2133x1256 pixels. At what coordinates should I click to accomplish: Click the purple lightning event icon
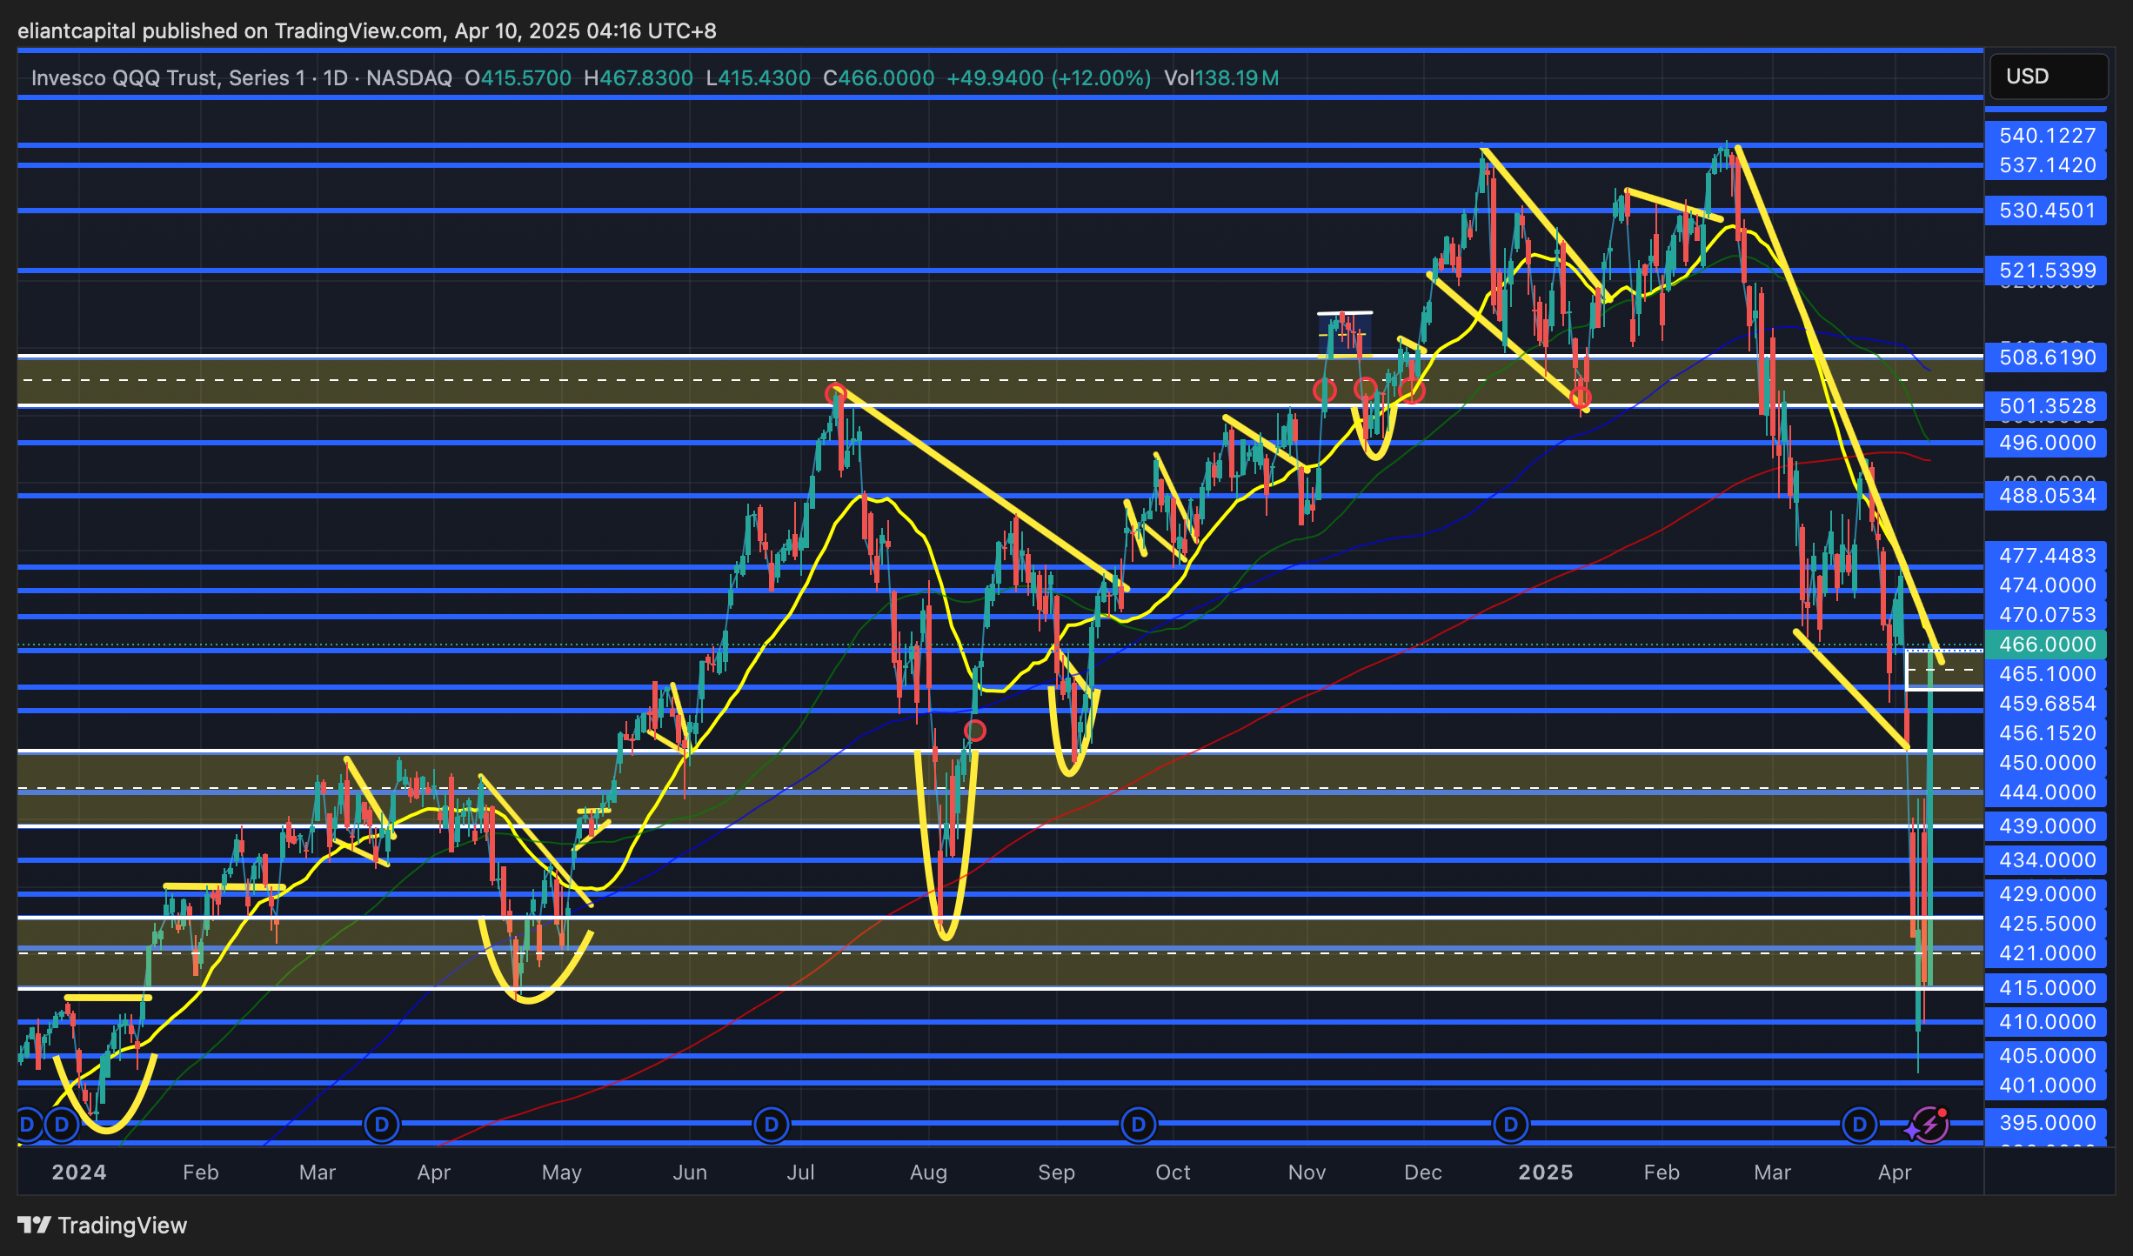point(1929,1125)
